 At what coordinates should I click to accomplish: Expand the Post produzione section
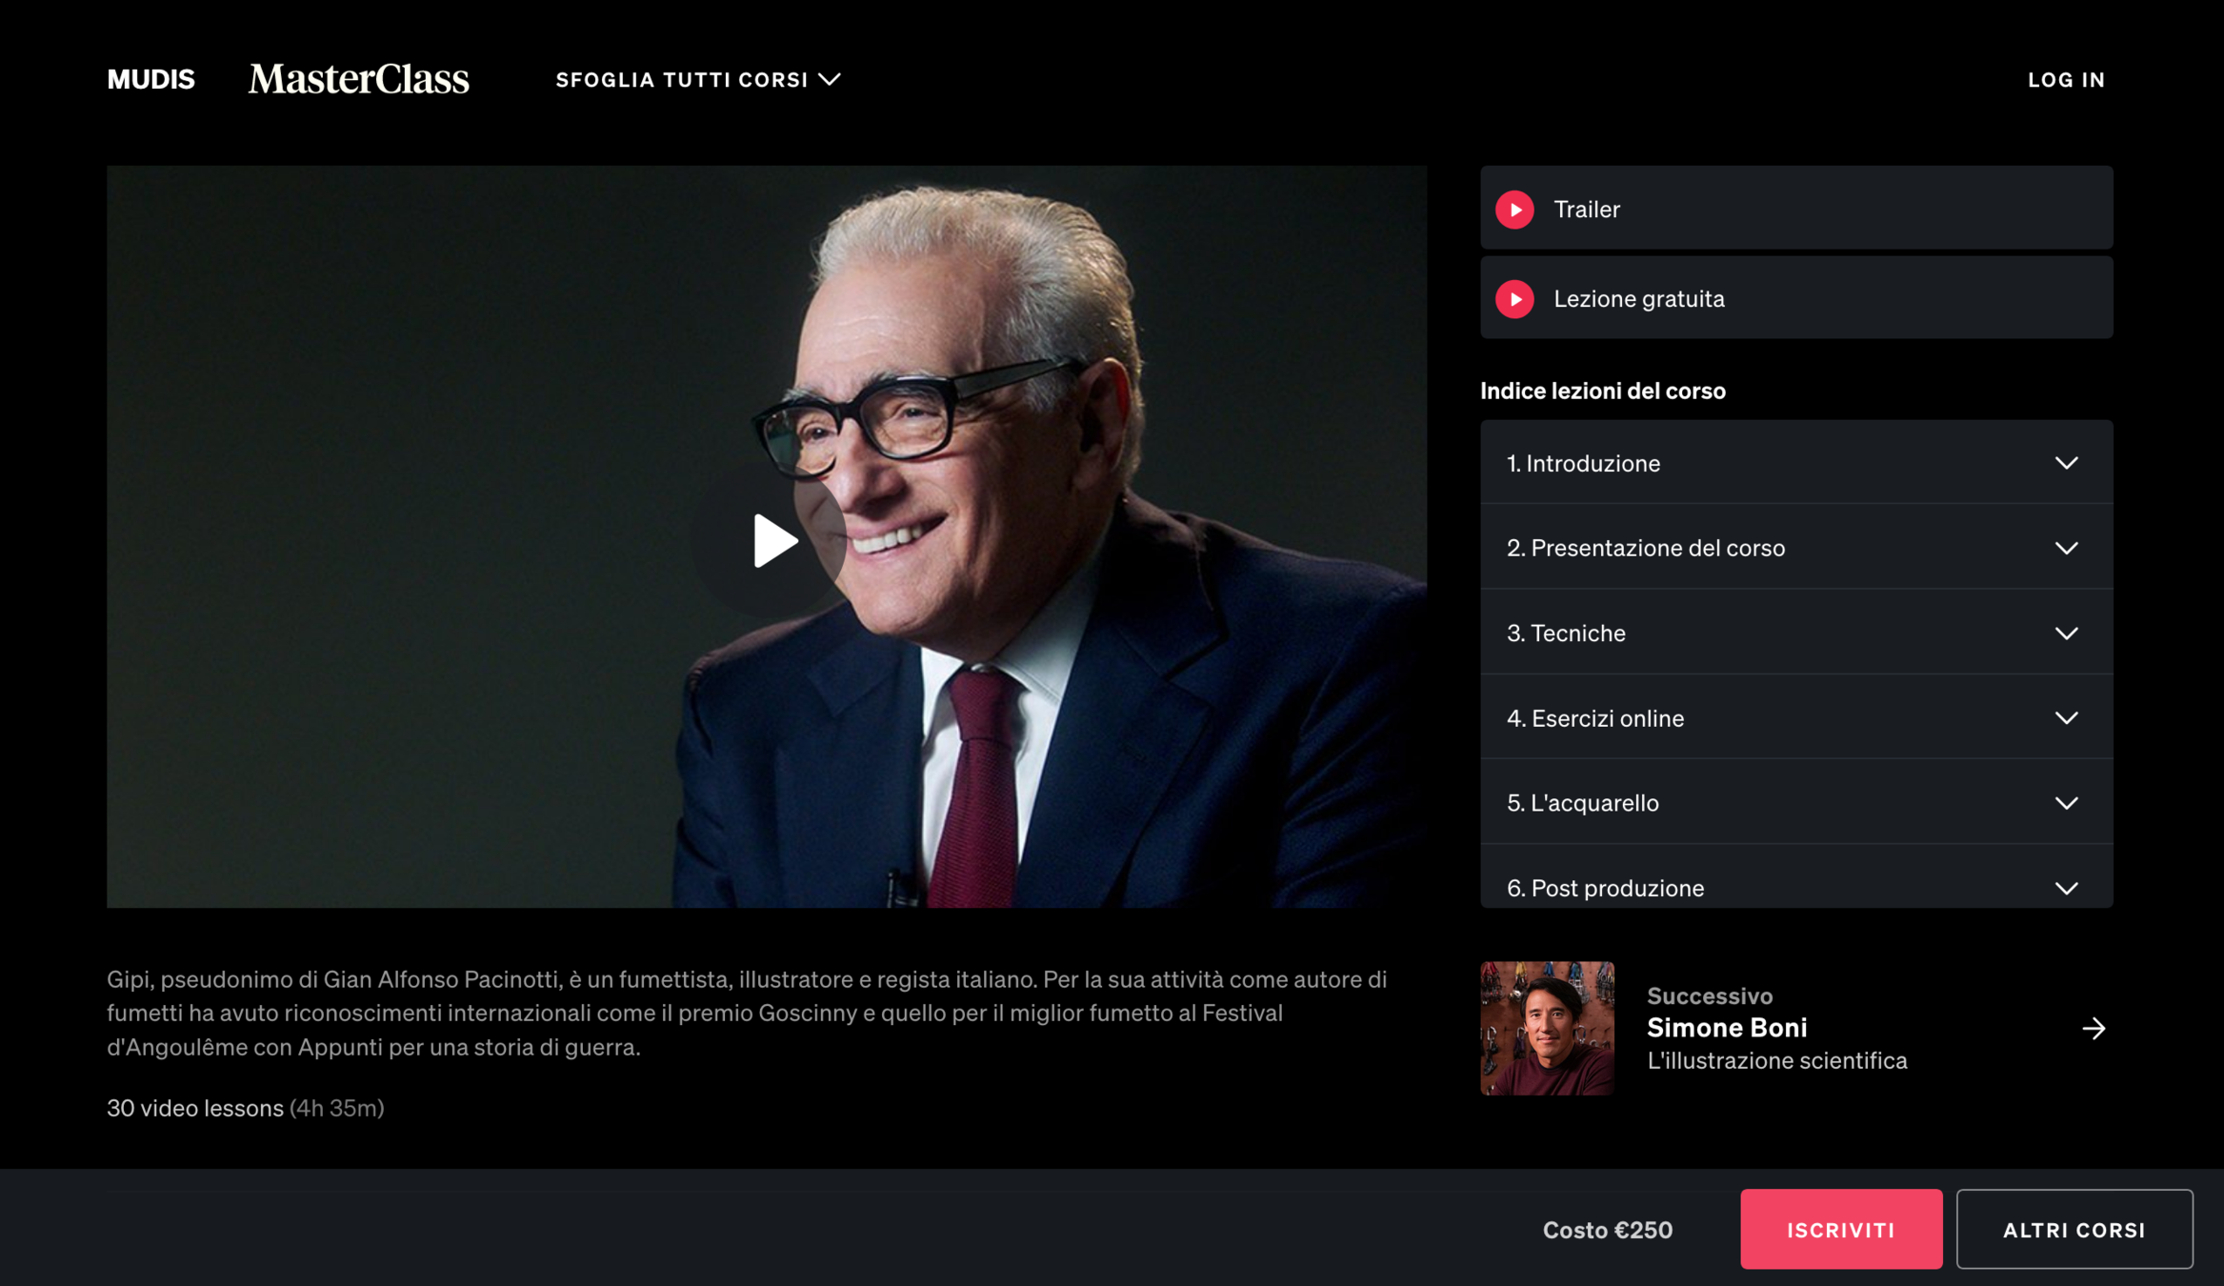coord(1795,886)
